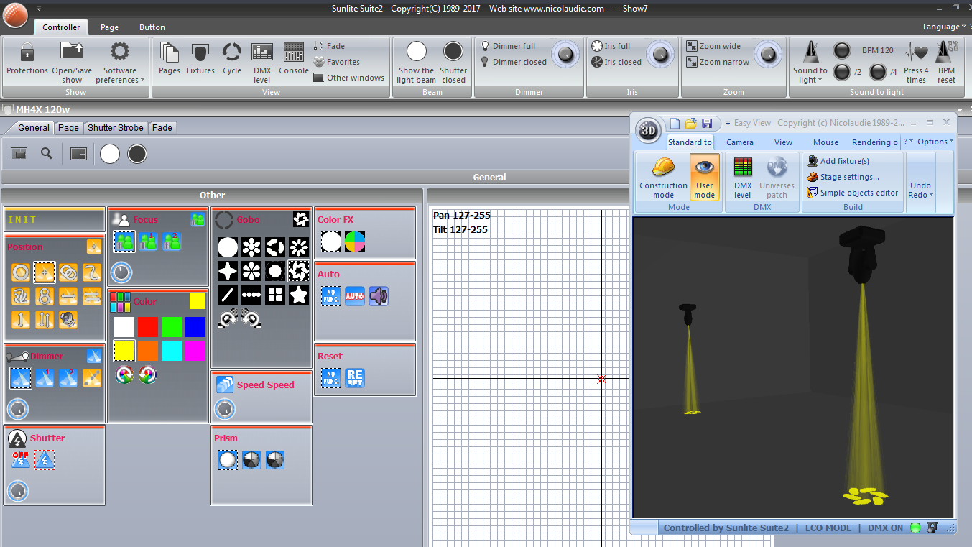Open the Fixtures window

point(200,59)
